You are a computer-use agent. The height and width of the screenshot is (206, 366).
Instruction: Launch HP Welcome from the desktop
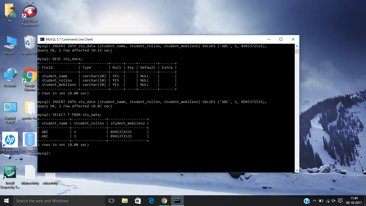[x=10, y=139]
